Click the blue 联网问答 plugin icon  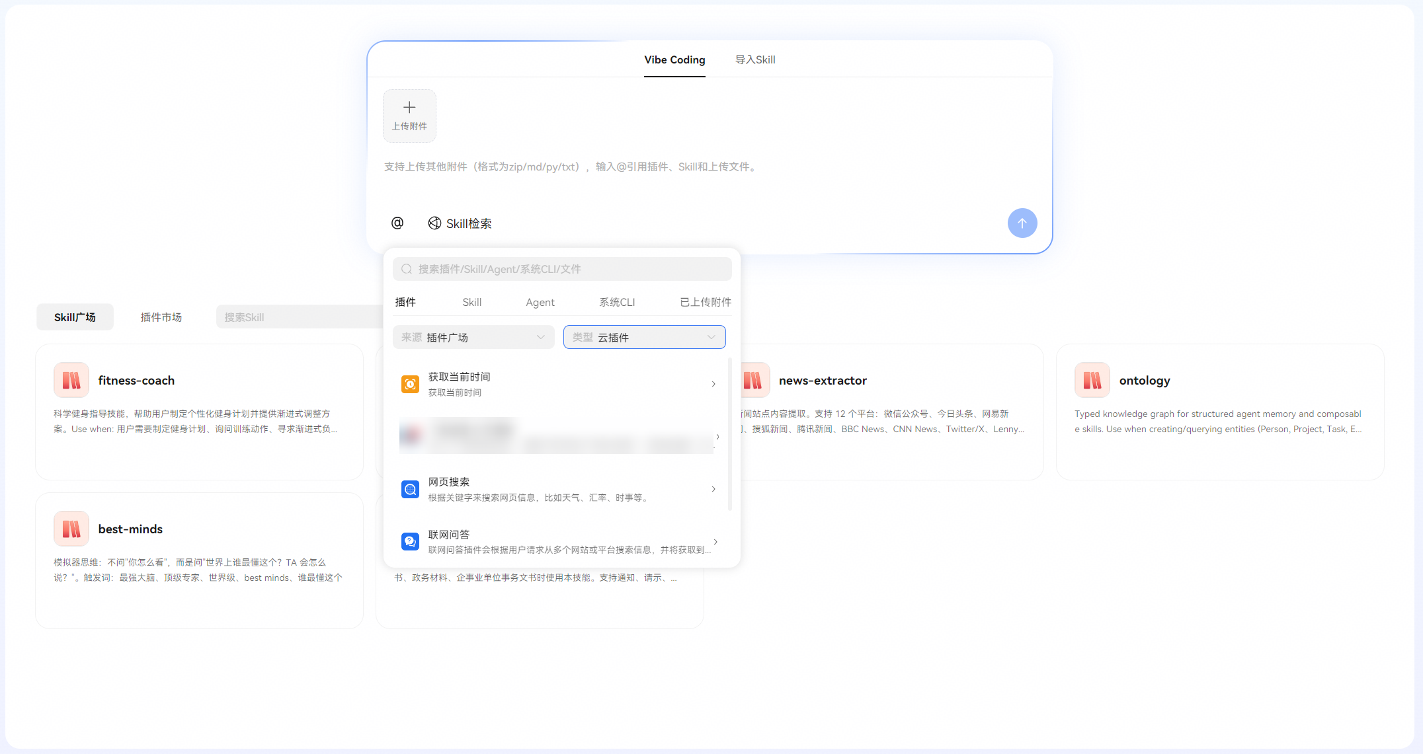[x=410, y=542]
